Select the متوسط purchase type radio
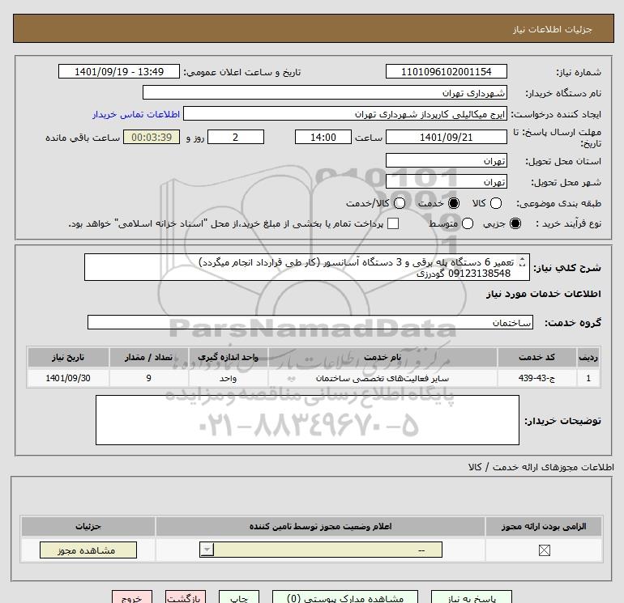Viewport: 624px width, 603px height. [x=468, y=223]
